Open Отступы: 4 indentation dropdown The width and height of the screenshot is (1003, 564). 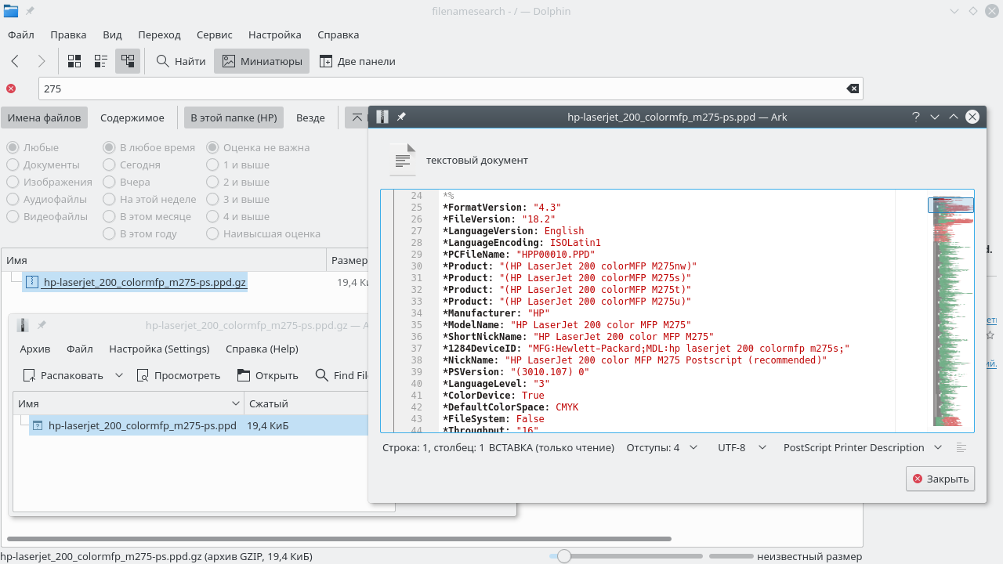click(661, 447)
